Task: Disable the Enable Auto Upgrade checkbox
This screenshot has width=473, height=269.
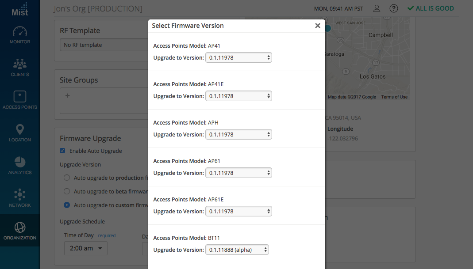Action: click(x=62, y=151)
